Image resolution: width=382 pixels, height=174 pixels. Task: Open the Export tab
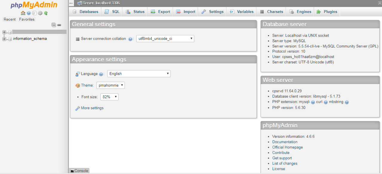coord(160,12)
